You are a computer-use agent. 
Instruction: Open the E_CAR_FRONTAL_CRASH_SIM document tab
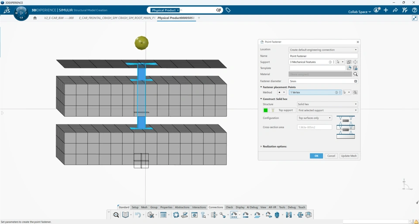(x=117, y=18)
